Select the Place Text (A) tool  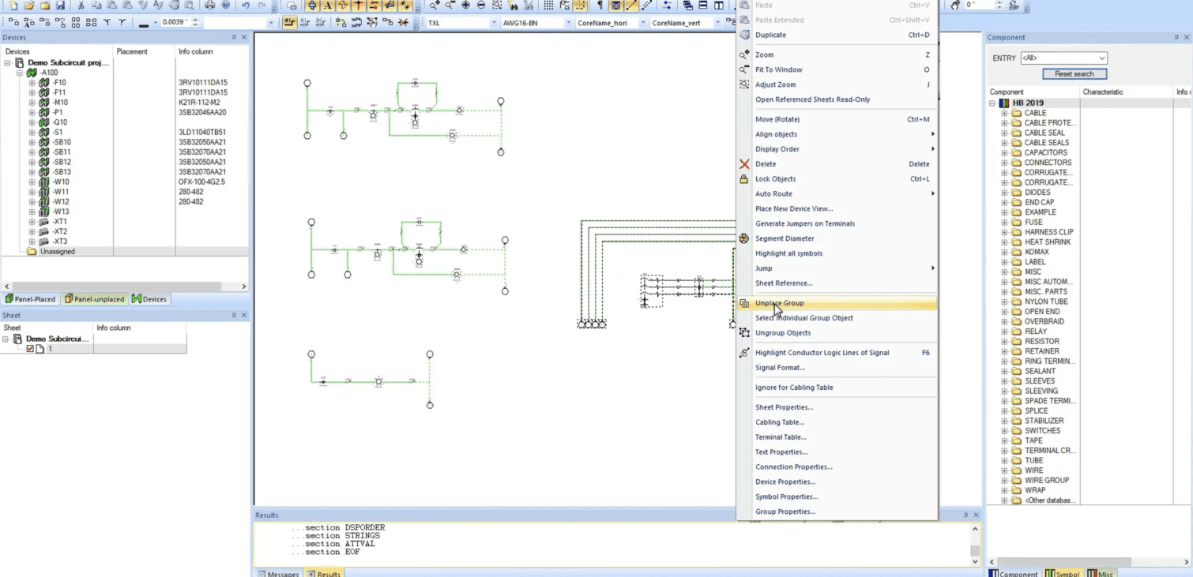pyautogui.click(x=327, y=6)
